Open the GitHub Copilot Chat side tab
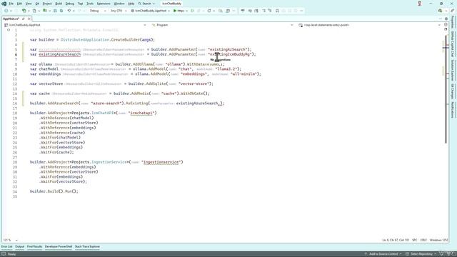The height and width of the screenshot is (257, 457). point(453,44)
